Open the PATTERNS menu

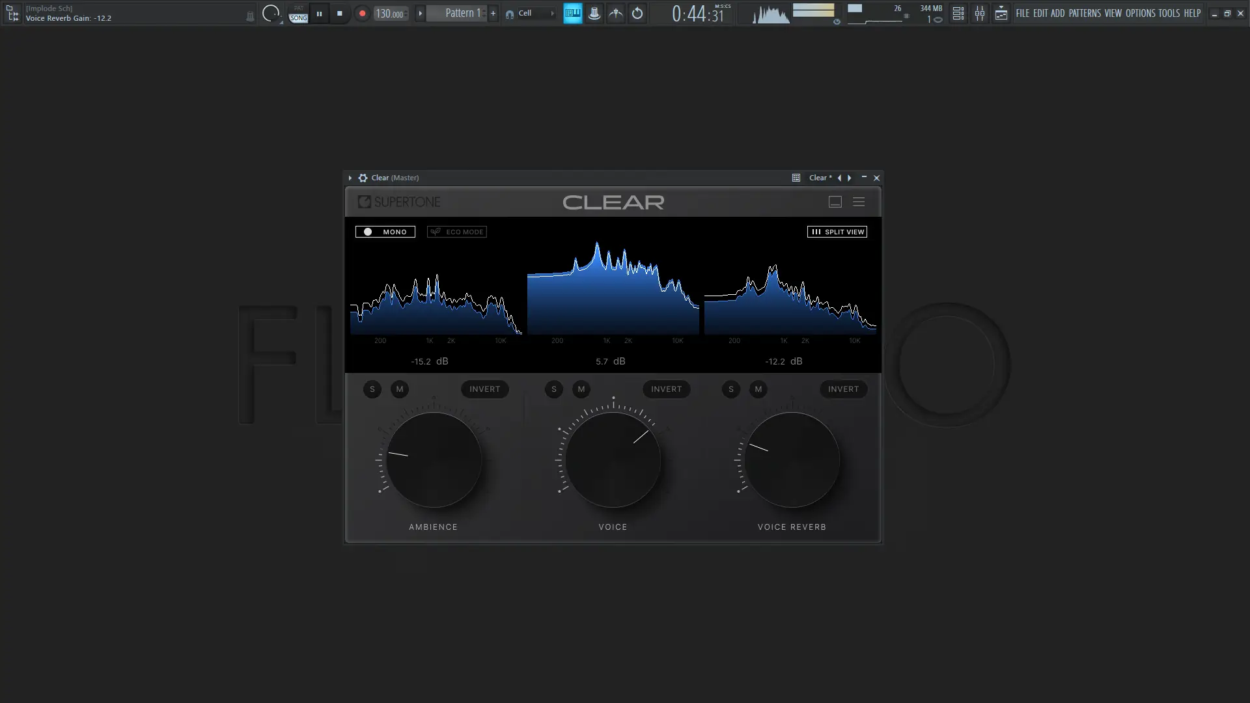click(1084, 13)
